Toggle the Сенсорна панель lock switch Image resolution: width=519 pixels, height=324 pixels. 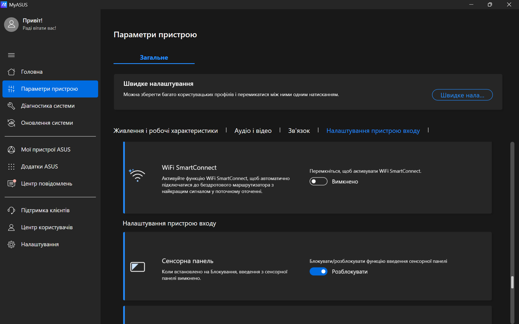click(318, 271)
